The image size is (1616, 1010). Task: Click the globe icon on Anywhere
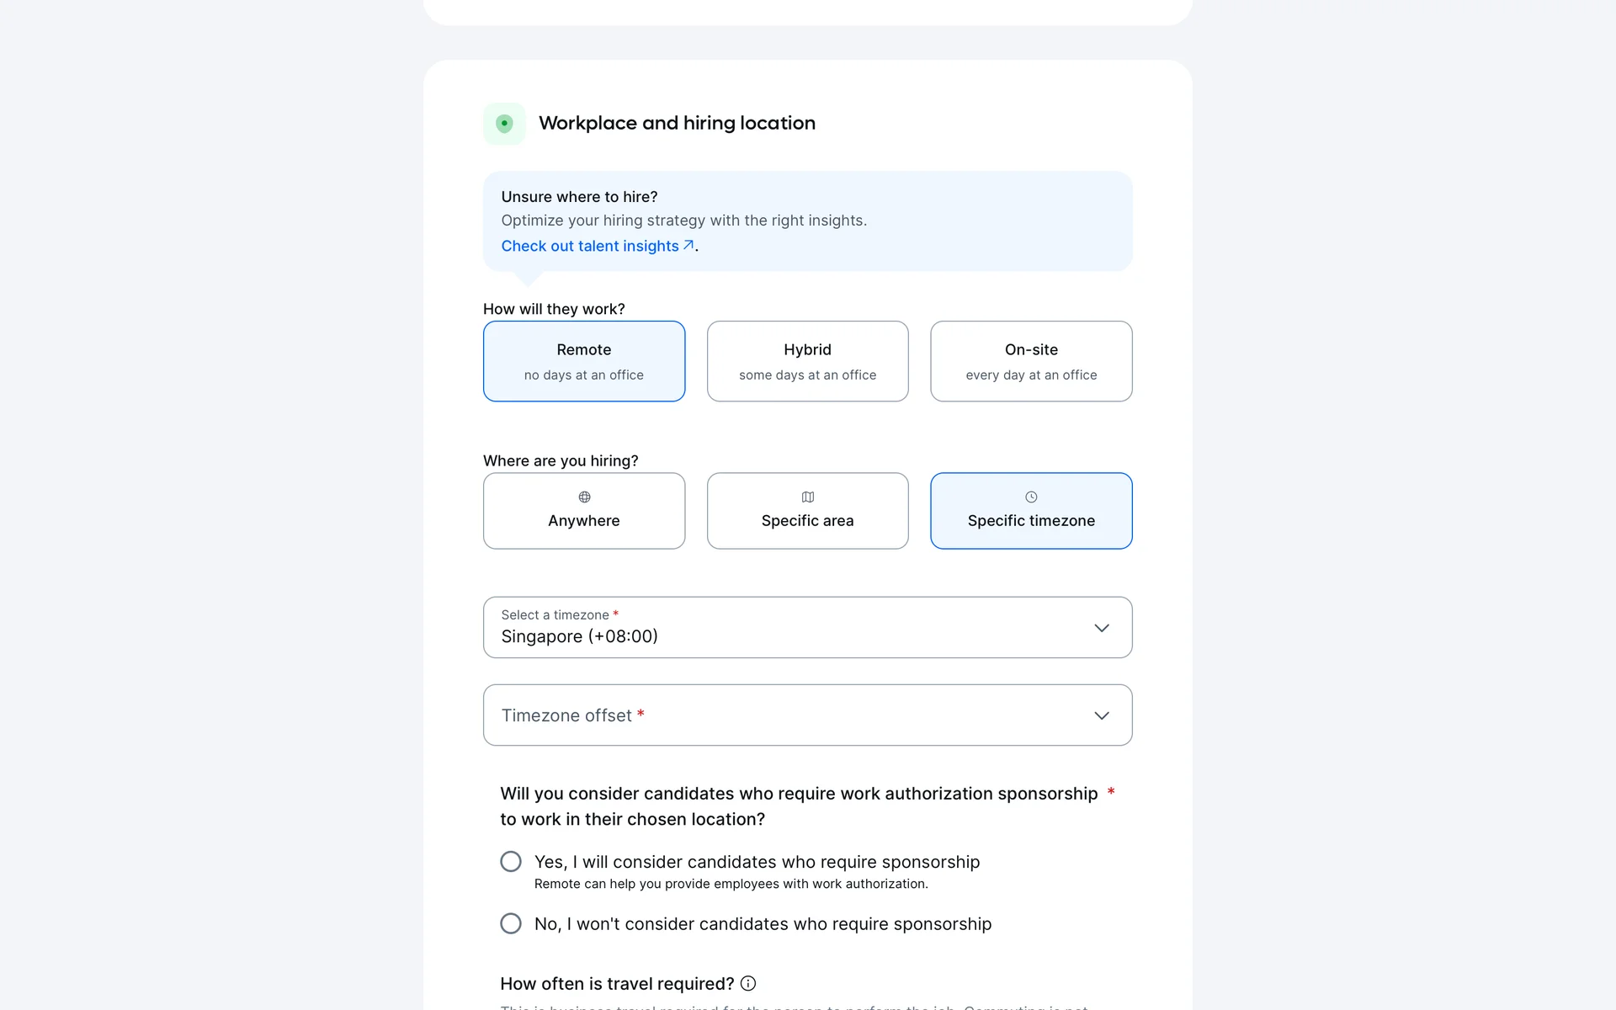(584, 497)
